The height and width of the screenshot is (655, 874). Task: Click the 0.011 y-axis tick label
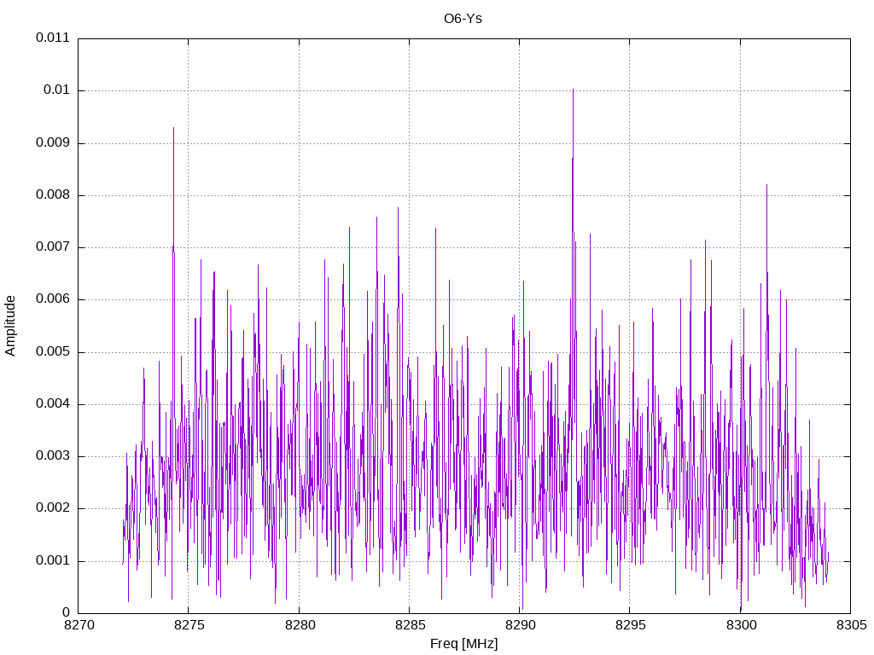pos(53,38)
